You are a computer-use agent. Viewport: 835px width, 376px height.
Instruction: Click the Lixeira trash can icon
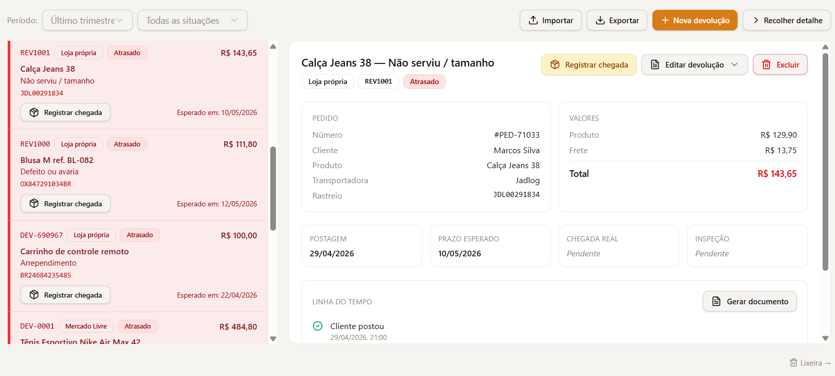click(794, 363)
